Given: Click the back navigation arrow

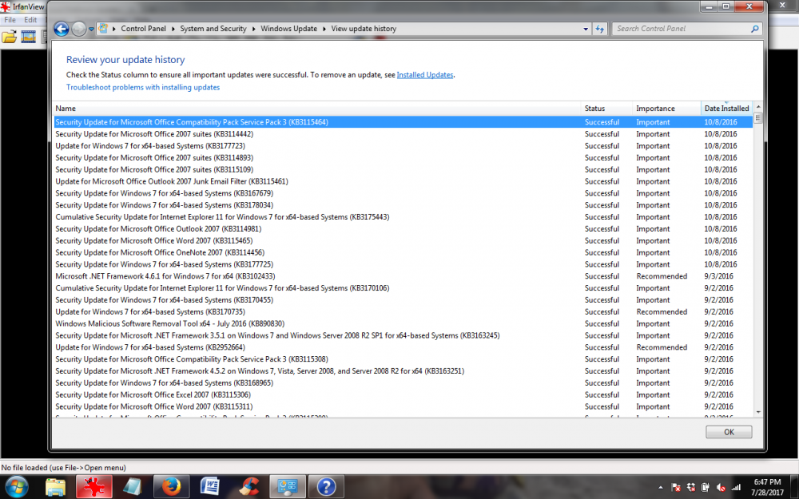Looking at the screenshot, I should pos(61,29).
